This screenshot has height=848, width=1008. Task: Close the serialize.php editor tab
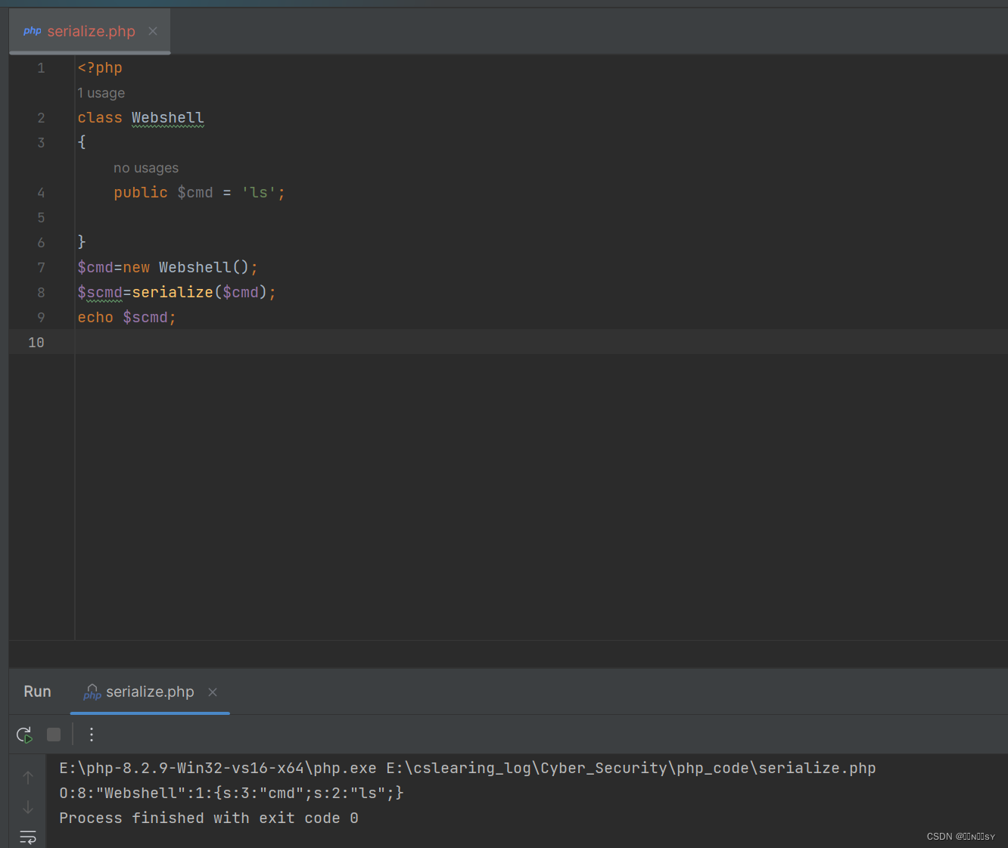(152, 31)
